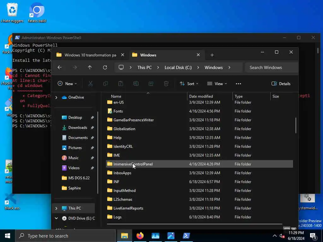Click File Explorer taskbar icon
The image size is (323, 242).
[124, 236]
